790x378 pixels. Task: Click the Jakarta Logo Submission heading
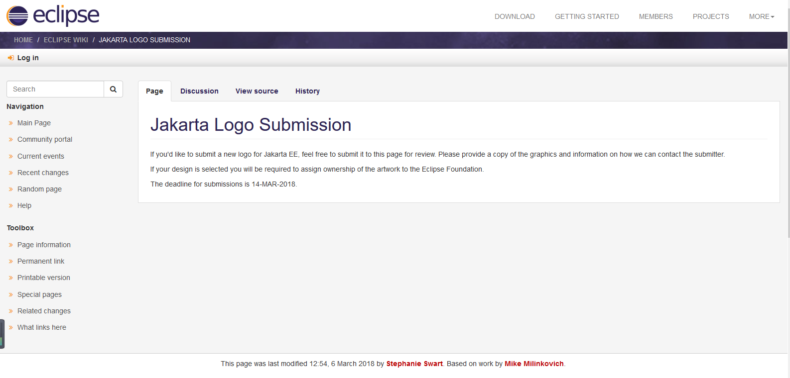click(251, 125)
